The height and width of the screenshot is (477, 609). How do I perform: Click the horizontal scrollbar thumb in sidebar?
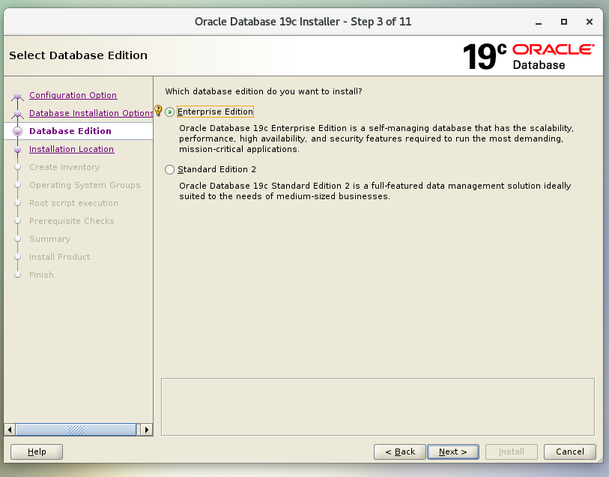pos(75,430)
